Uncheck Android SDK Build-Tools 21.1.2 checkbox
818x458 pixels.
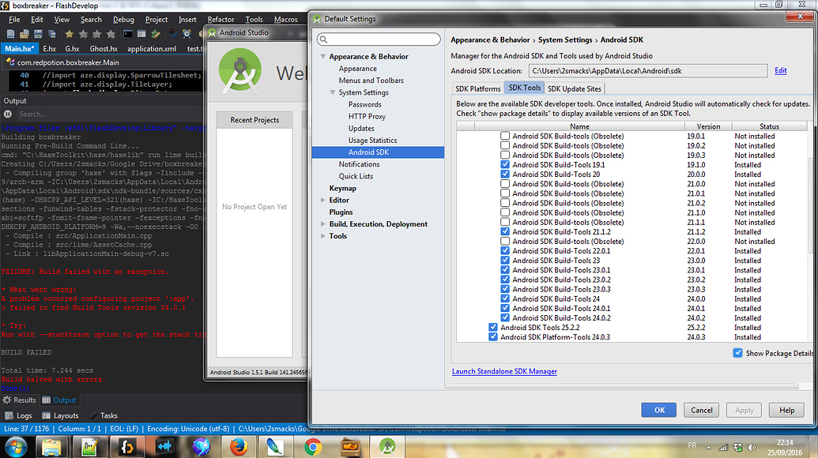(505, 231)
